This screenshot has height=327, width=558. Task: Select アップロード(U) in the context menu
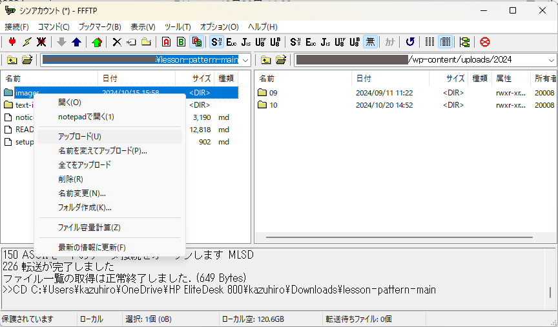click(79, 136)
